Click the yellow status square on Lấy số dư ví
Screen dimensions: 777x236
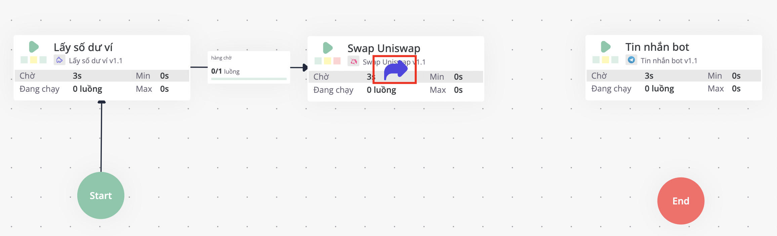(x=34, y=60)
